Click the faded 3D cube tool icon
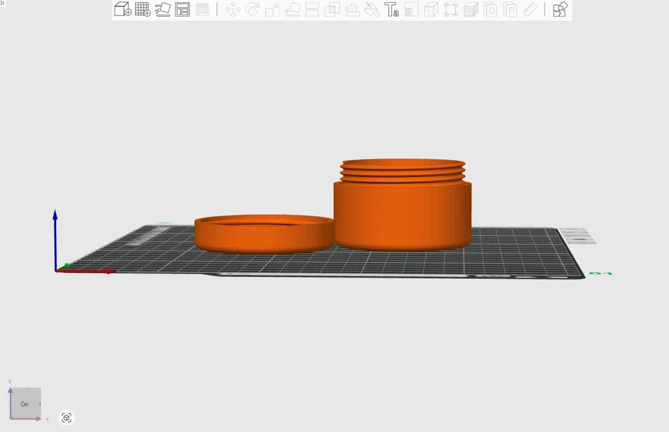The height and width of the screenshot is (432, 669). tap(432, 9)
